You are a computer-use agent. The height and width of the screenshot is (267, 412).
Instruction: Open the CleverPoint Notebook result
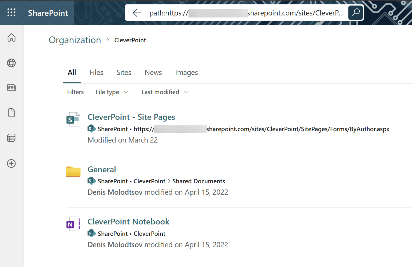coord(128,222)
